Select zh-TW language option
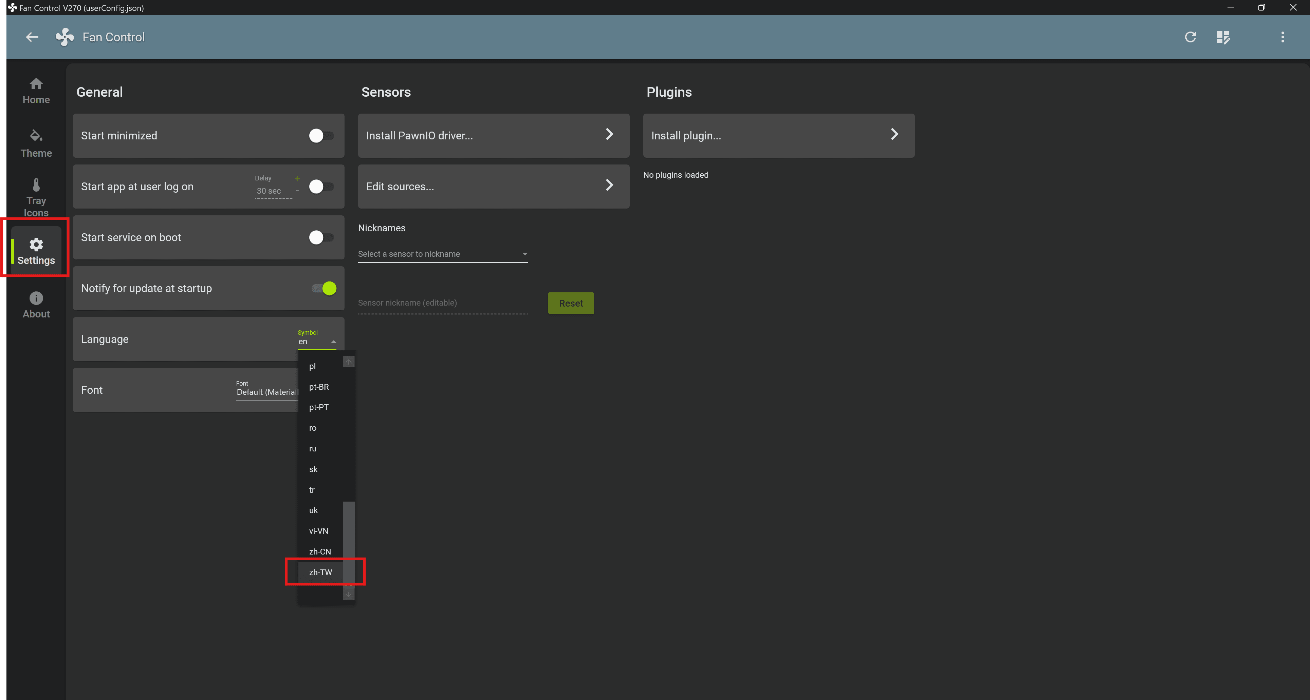1310x700 pixels. [320, 572]
